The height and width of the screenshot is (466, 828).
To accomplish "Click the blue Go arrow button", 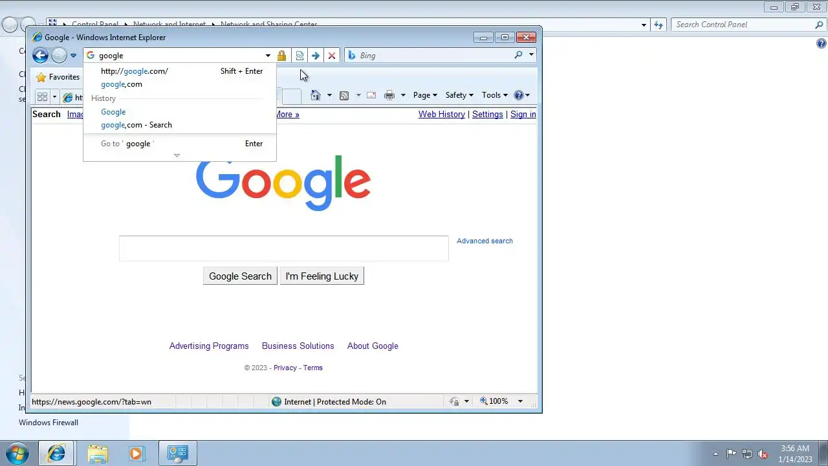I will click(315, 56).
